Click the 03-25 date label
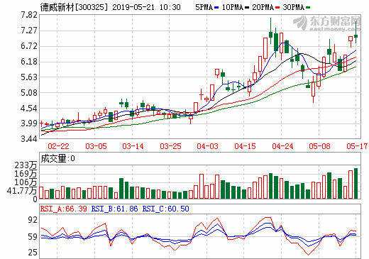Screen dimensions: 369x259 point(170,146)
